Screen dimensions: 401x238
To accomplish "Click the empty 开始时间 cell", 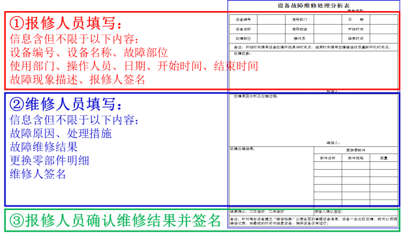I will coord(384,29).
